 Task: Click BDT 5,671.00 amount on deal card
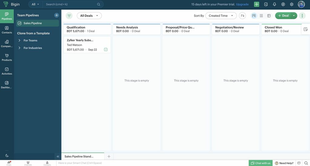[x=75, y=50]
